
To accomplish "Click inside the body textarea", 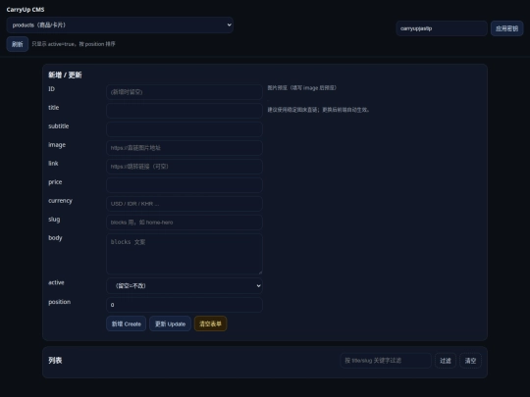I will point(185,254).
